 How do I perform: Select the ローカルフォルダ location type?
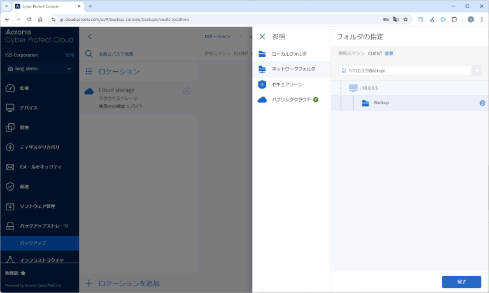tap(288, 54)
